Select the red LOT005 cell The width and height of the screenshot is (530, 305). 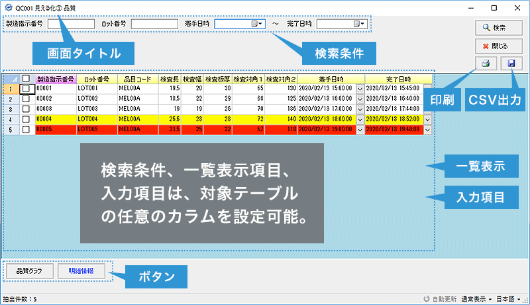pos(96,129)
